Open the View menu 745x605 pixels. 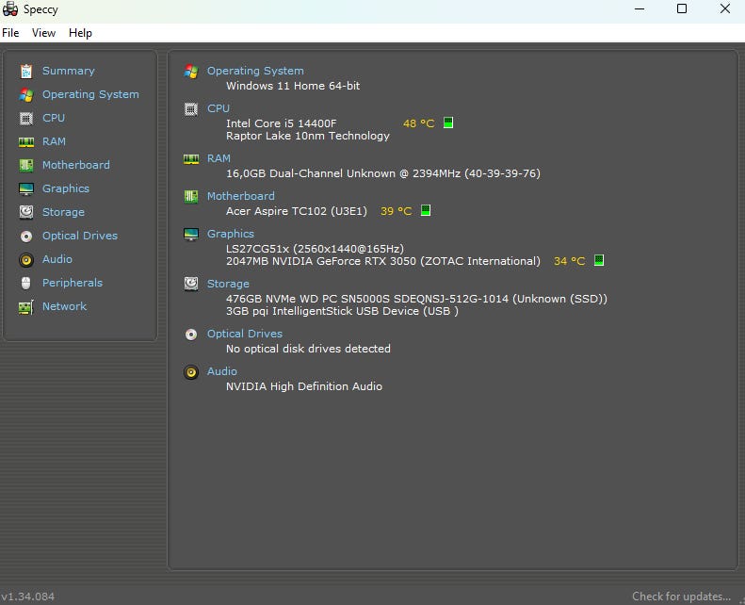click(43, 33)
